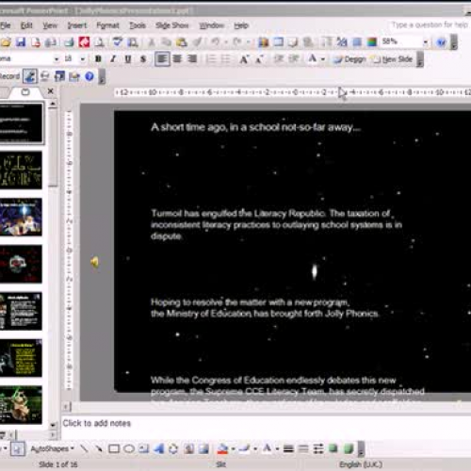Open the font name dropdown
This screenshot has height=471, width=471.
57,59
